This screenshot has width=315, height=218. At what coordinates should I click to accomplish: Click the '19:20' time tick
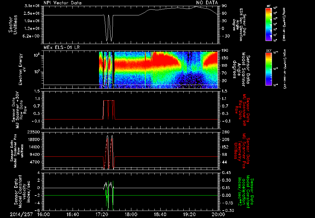(189, 214)
